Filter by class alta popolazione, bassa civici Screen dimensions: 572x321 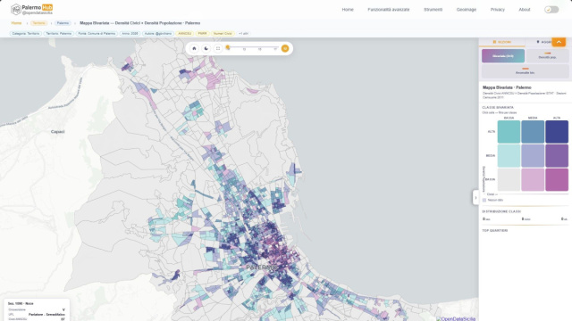[509, 132]
